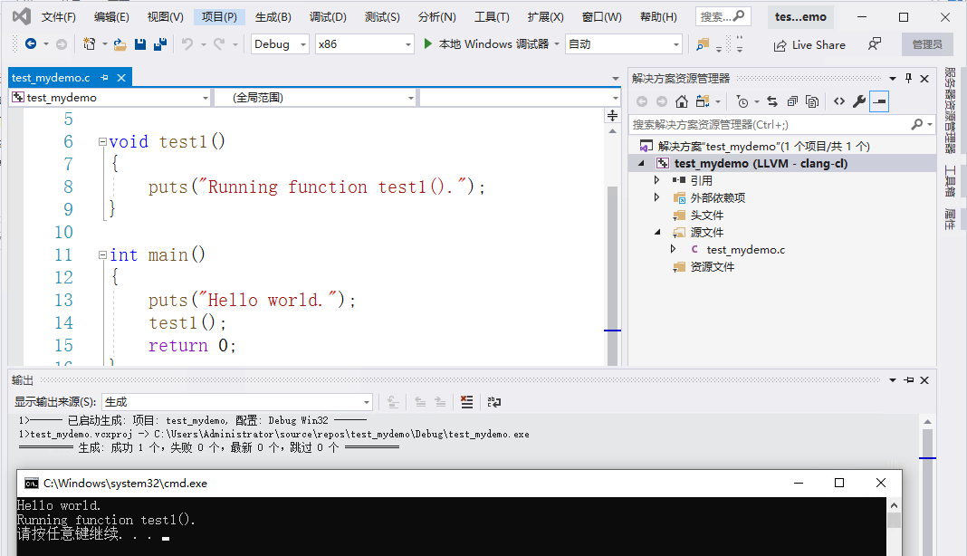Open properties wrench icon
Image resolution: width=967 pixels, height=556 pixels.
click(x=859, y=101)
